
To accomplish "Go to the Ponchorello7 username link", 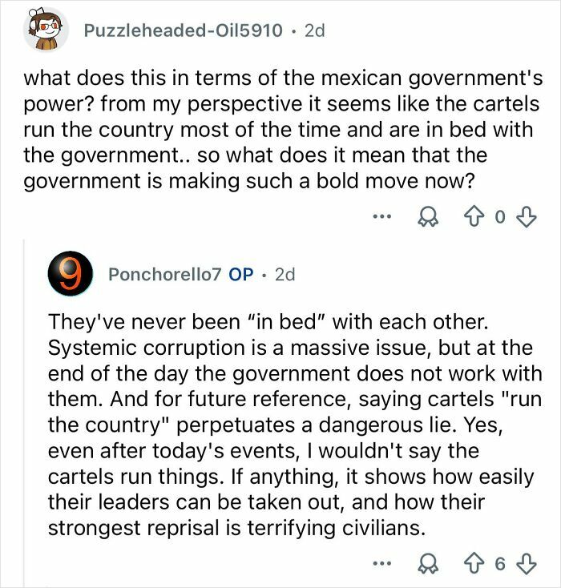I will [x=164, y=274].
